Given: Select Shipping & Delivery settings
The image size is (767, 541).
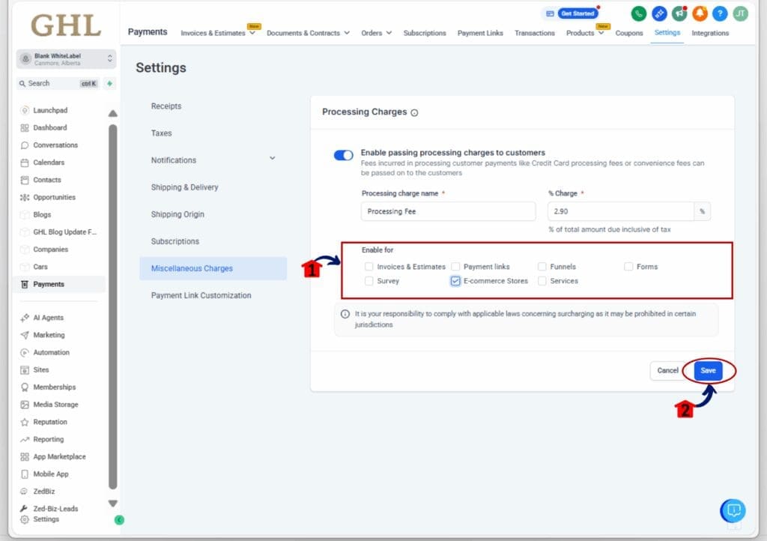Looking at the screenshot, I should (184, 187).
